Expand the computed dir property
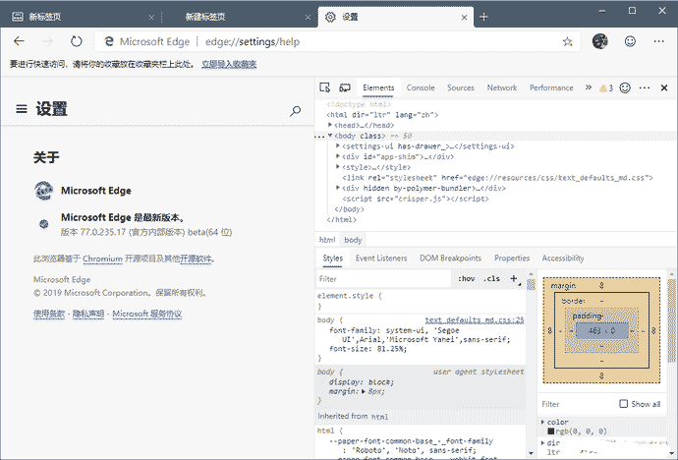This screenshot has width=678, height=460. click(x=542, y=442)
